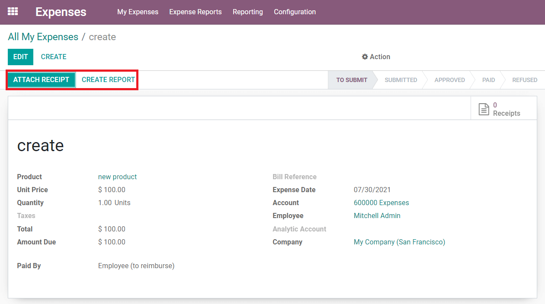545x304 pixels.
Task: Click the expense date 07/30/2021
Action: tap(372, 190)
